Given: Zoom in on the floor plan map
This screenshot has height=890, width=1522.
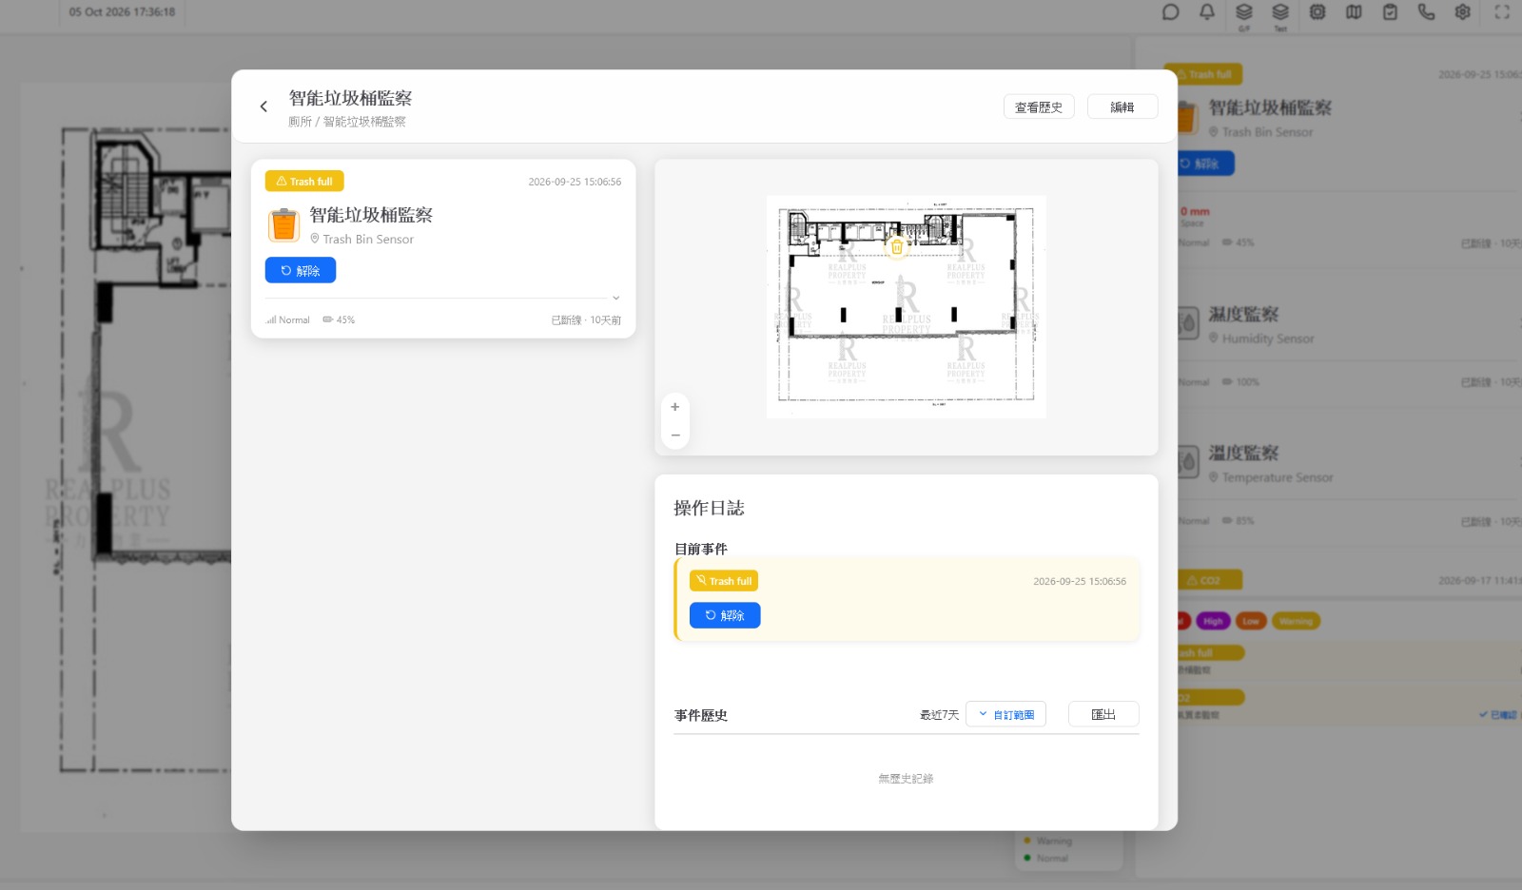Looking at the screenshot, I should [x=675, y=407].
